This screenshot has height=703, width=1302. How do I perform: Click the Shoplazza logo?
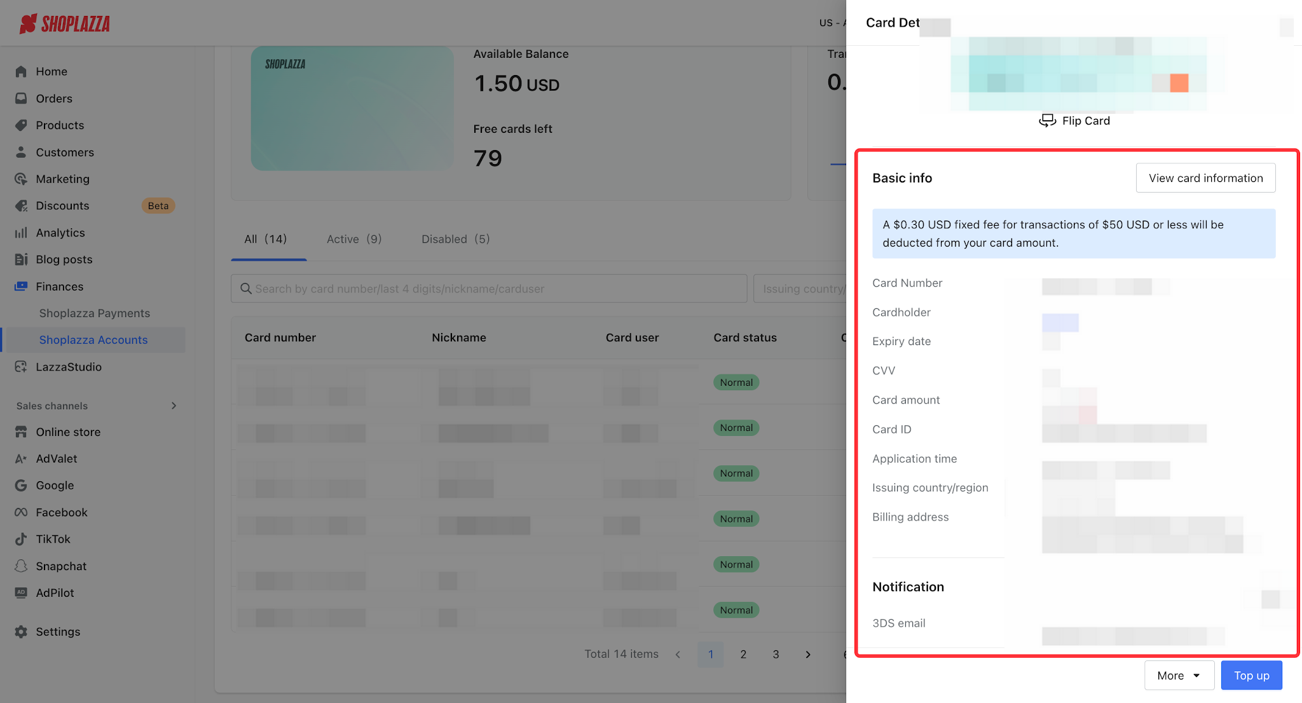click(64, 24)
